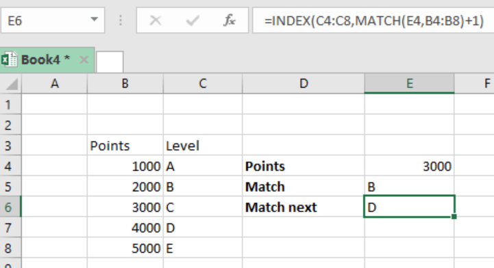
Task: Select the Match next label cell
Action: 304,207
